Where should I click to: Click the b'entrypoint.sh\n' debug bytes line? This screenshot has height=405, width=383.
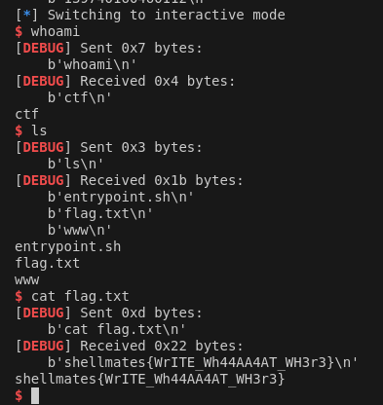[121, 197]
